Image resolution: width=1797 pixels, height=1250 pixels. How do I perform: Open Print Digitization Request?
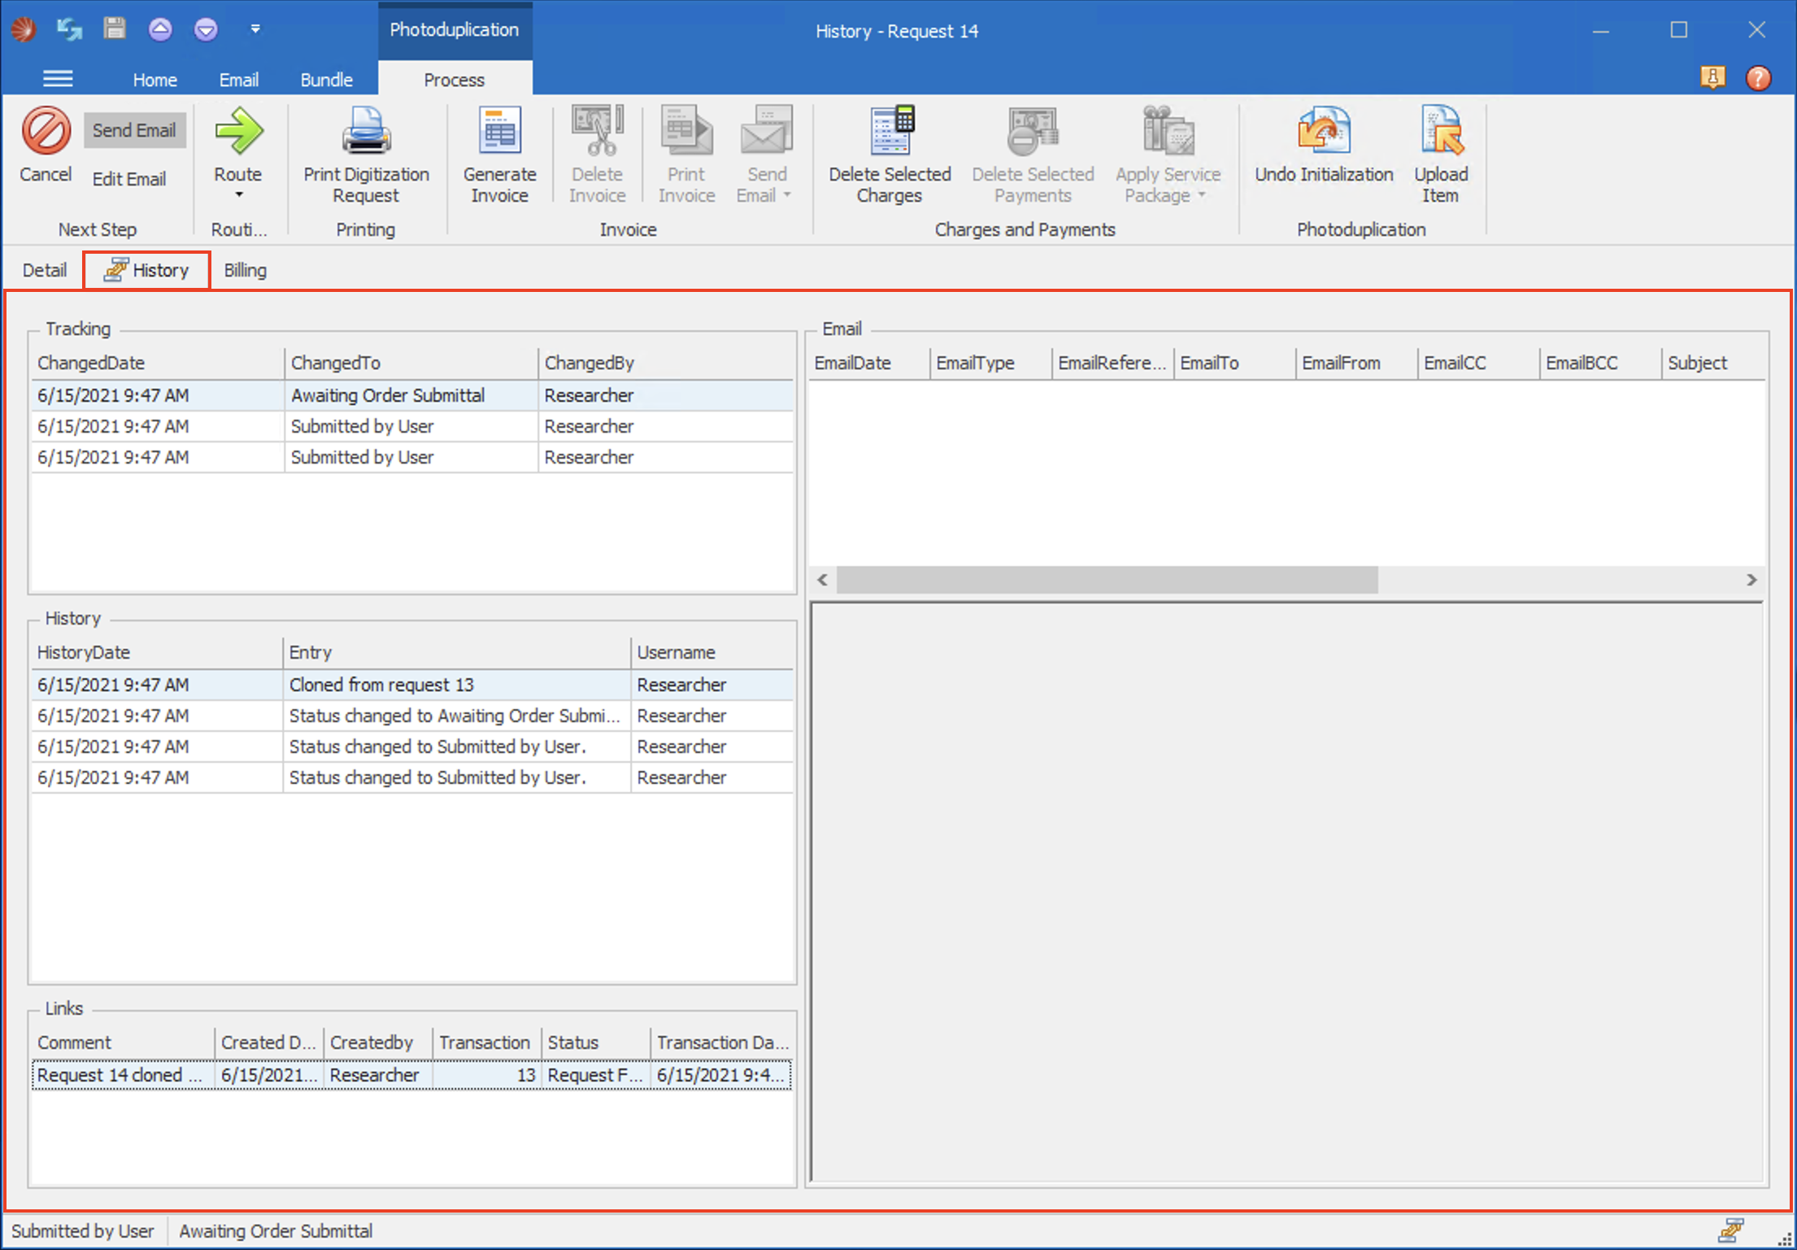click(365, 150)
